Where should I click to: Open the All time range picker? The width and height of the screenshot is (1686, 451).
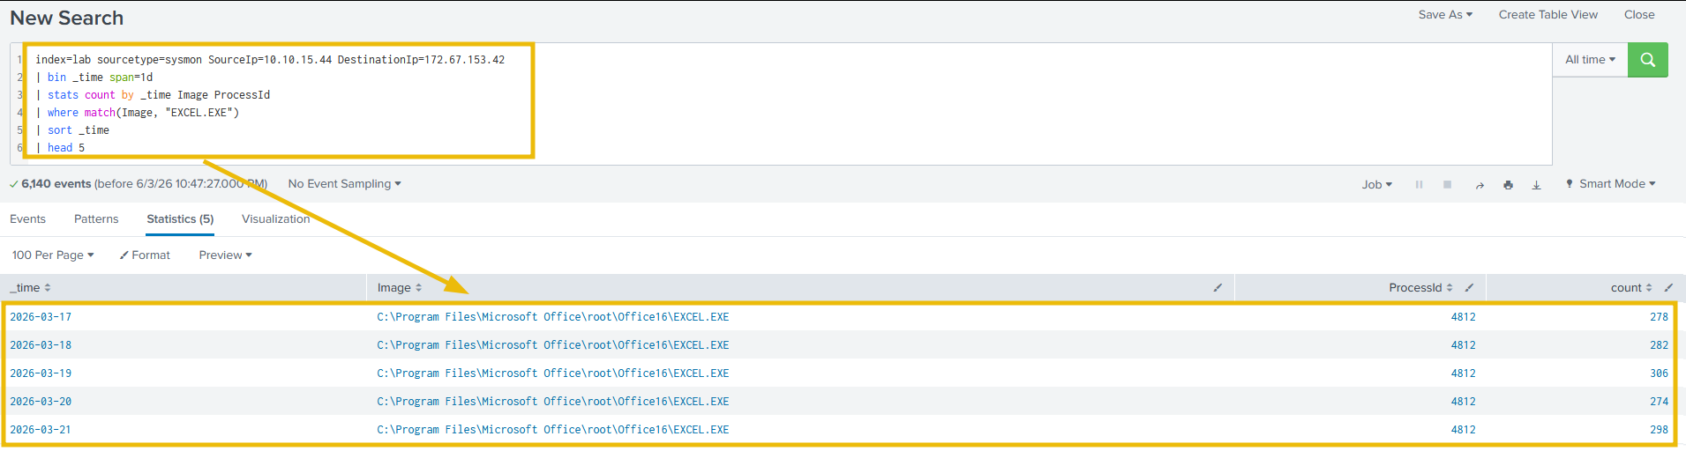click(x=1590, y=60)
